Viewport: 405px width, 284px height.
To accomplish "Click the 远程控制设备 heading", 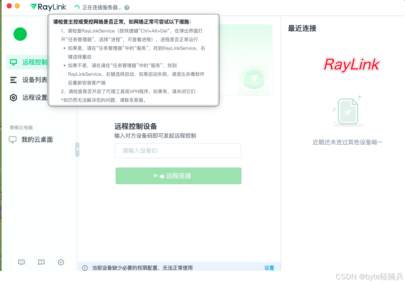I will 136,127.
